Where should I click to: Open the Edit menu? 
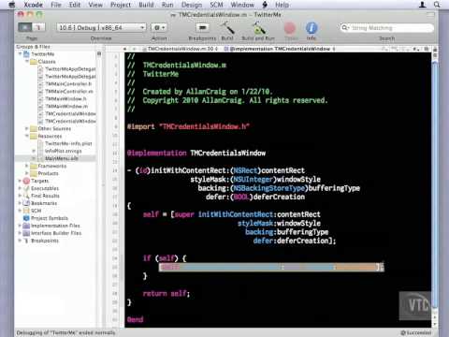75,5
